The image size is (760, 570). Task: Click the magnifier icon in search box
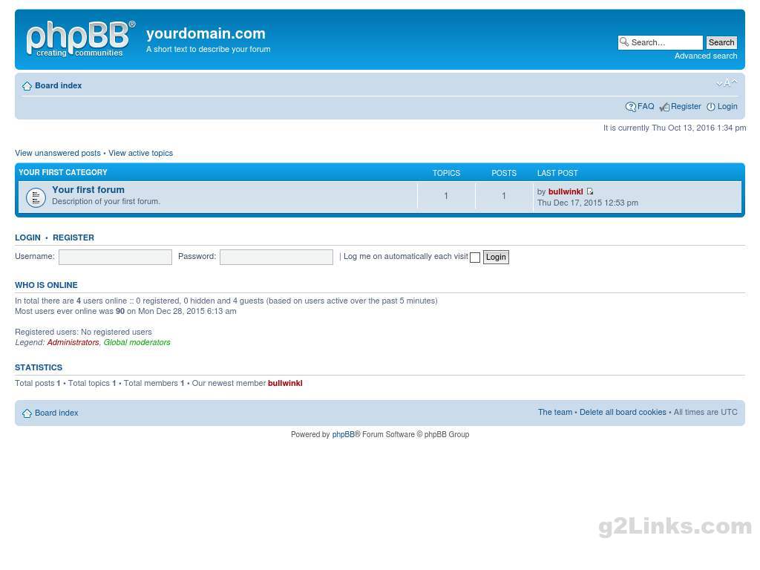[624, 42]
